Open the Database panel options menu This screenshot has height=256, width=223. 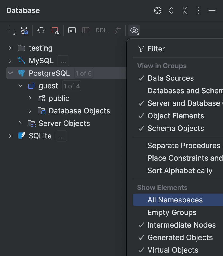(x=198, y=11)
